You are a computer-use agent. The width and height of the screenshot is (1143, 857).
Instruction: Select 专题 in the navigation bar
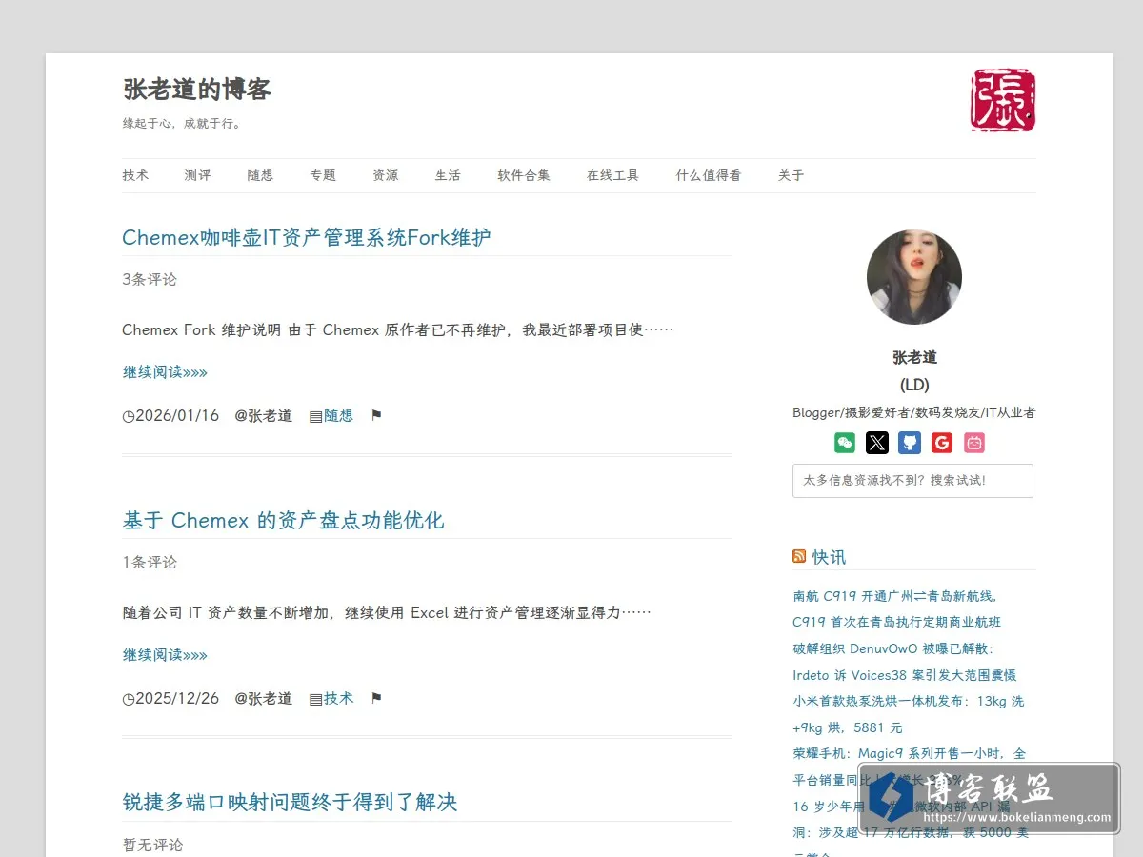[x=323, y=175]
